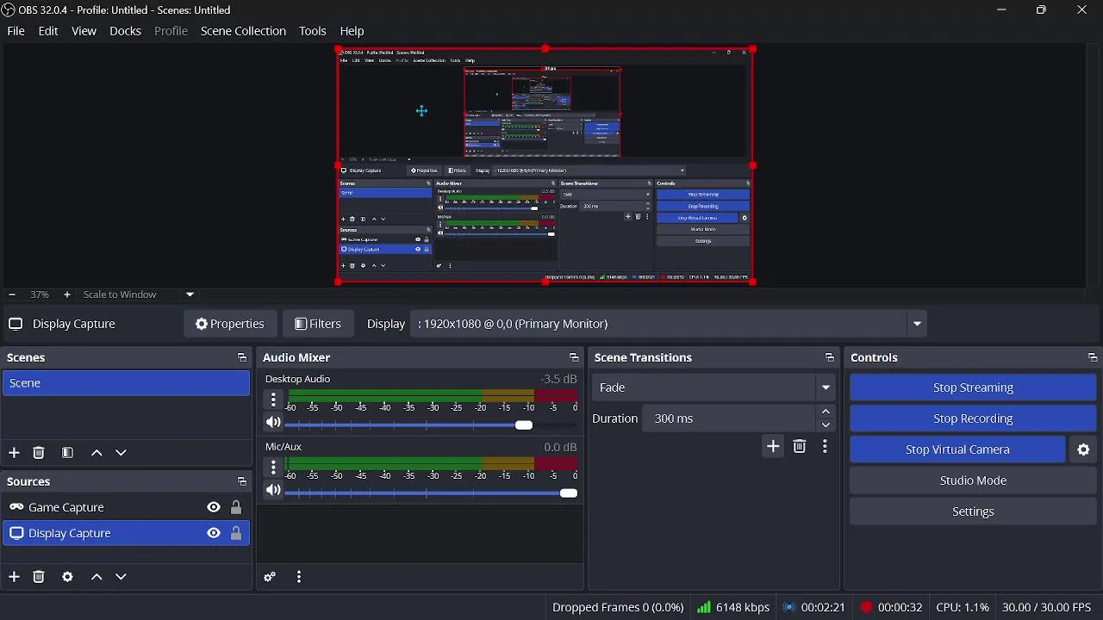
Task: Zoom out preview with minus icon
Action: (x=12, y=294)
